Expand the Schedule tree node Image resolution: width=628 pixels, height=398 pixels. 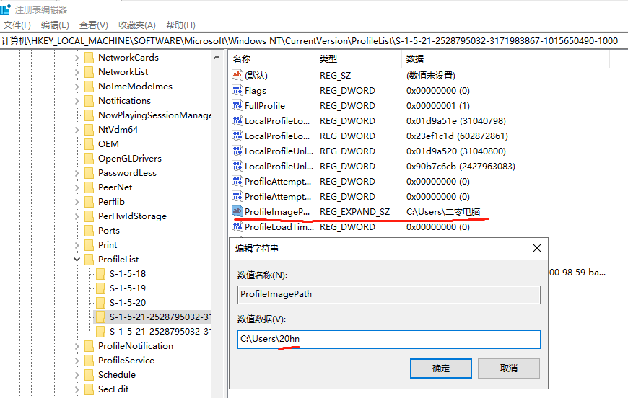click(x=77, y=375)
